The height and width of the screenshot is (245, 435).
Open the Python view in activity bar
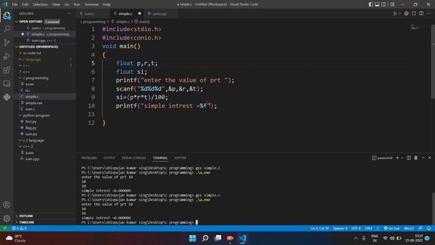click(x=7, y=97)
